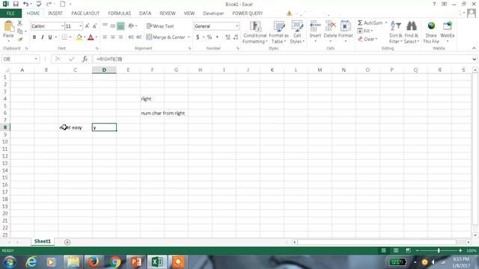Click the Insert Function fx icon
The height and width of the screenshot is (269, 479).
click(x=85, y=59)
